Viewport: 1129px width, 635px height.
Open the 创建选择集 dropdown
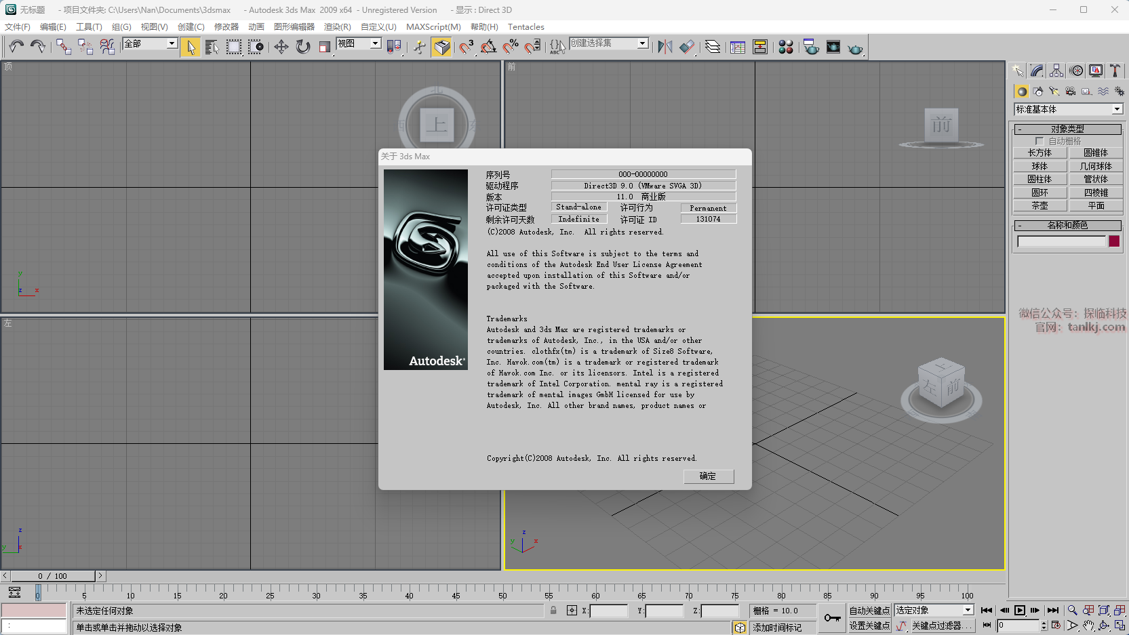(x=642, y=43)
